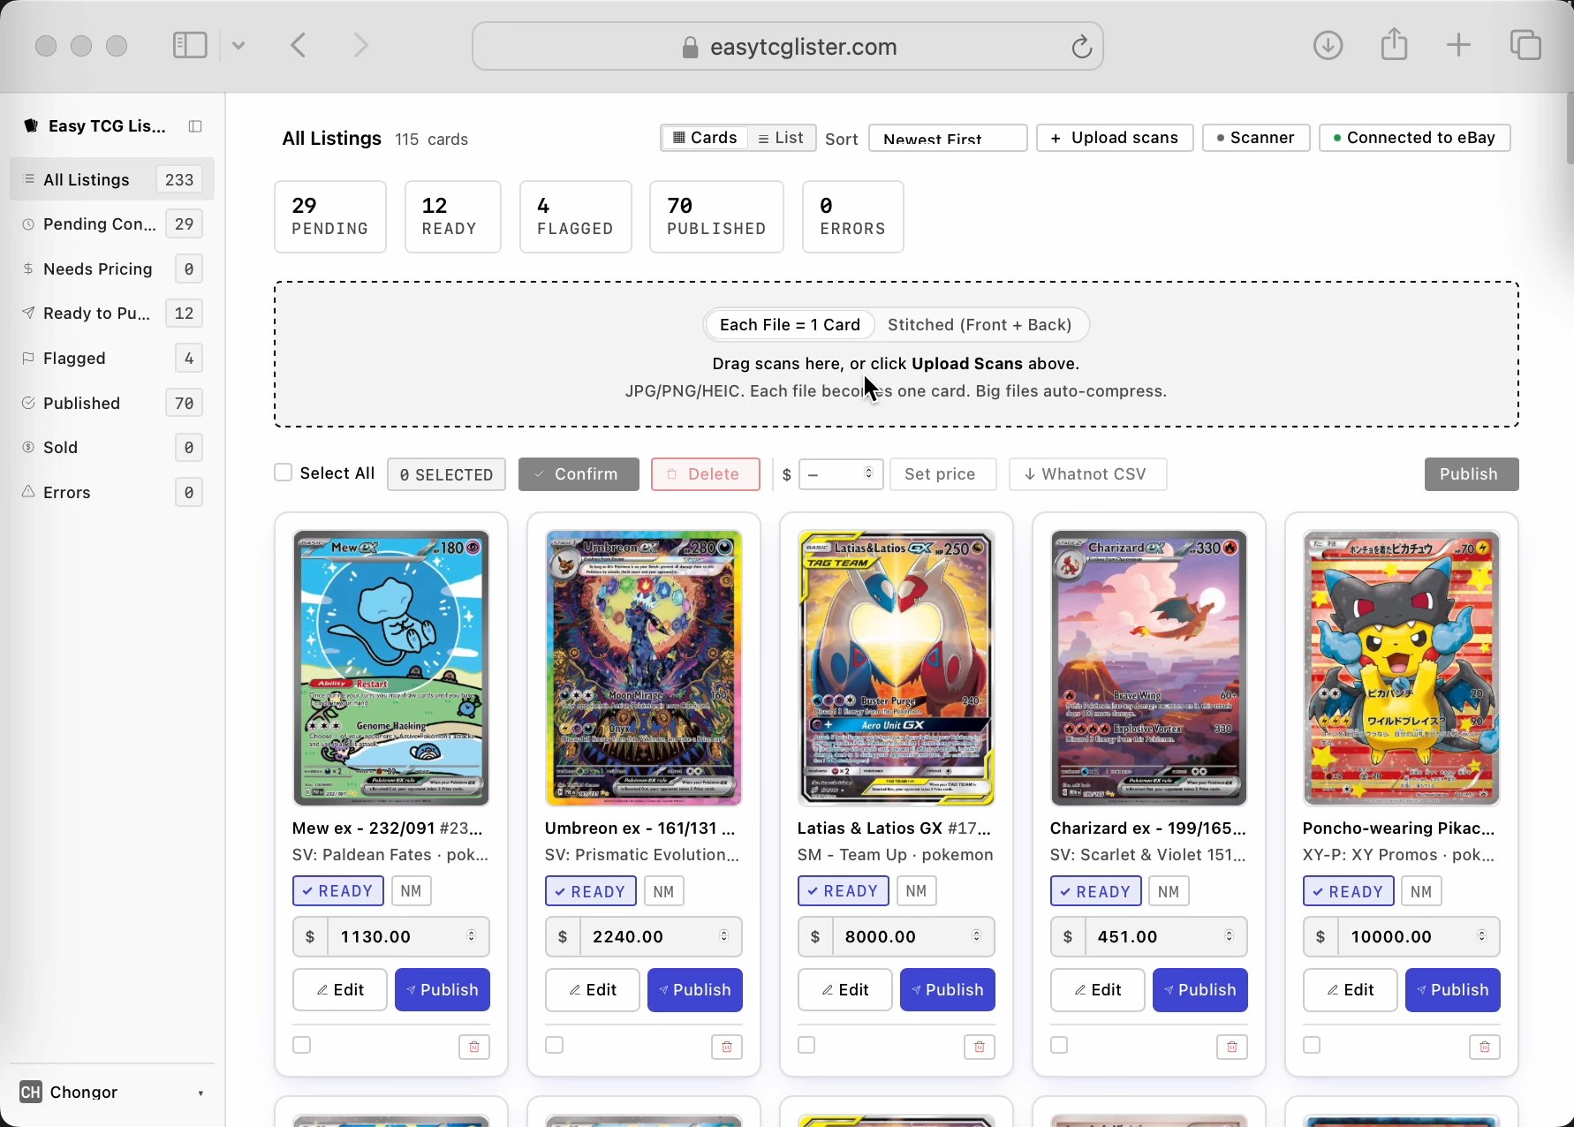Open the Chongor account menu

112,1093
